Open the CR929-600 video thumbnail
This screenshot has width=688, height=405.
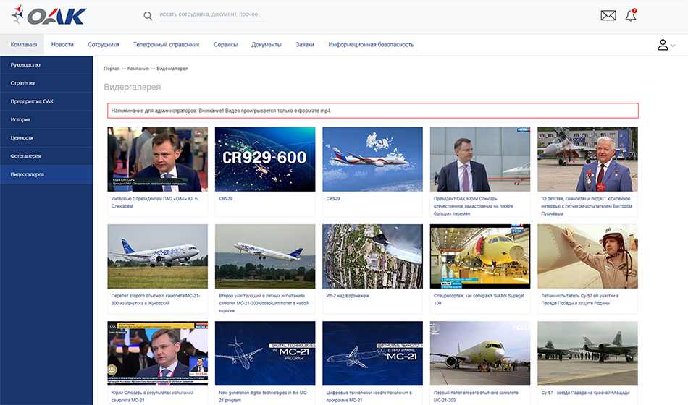pos(265,159)
